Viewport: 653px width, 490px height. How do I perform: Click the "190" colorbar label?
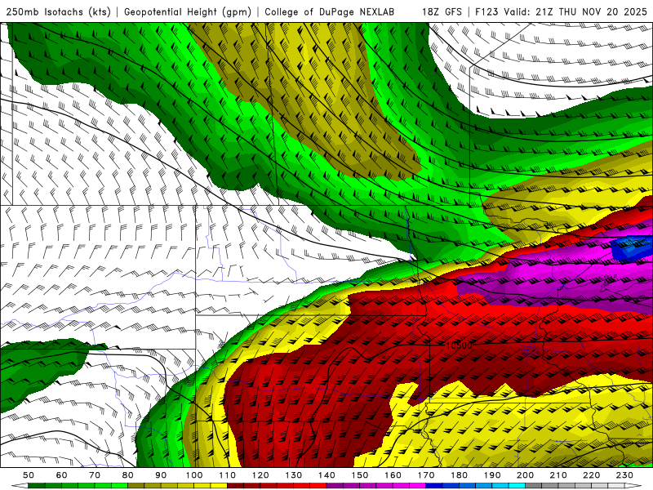[x=492, y=475]
